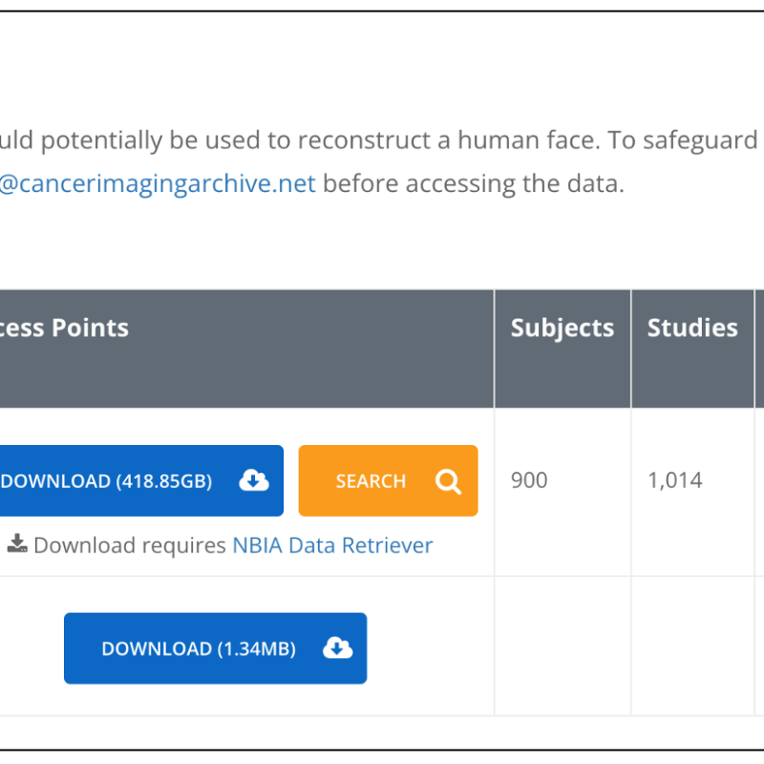This screenshot has width=764, height=764.
Task: Select the DOWNLOAD (1.34MB) button
Action: coord(216,648)
